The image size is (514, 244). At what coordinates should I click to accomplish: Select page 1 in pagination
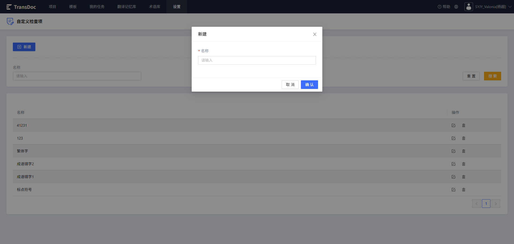(x=486, y=204)
